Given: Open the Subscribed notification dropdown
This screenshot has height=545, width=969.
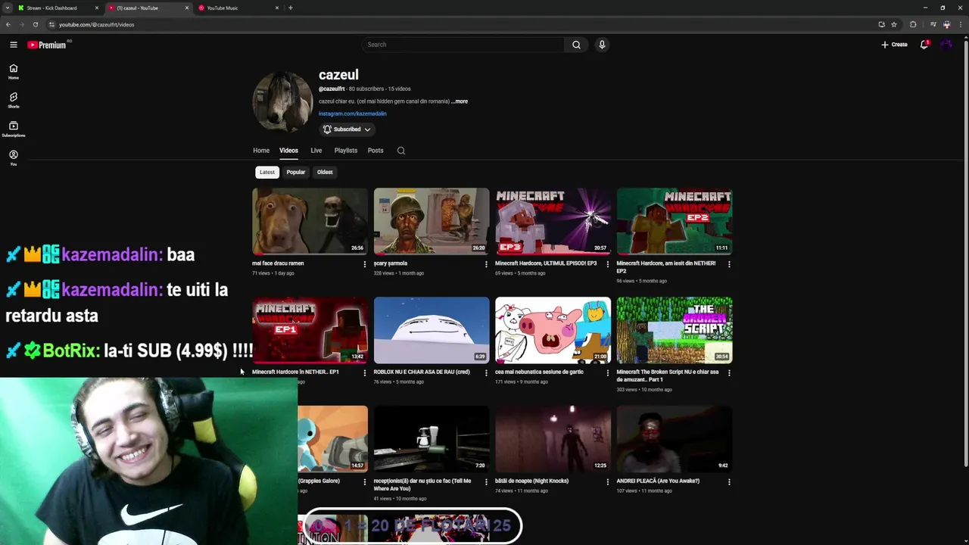Looking at the screenshot, I should tap(347, 129).
